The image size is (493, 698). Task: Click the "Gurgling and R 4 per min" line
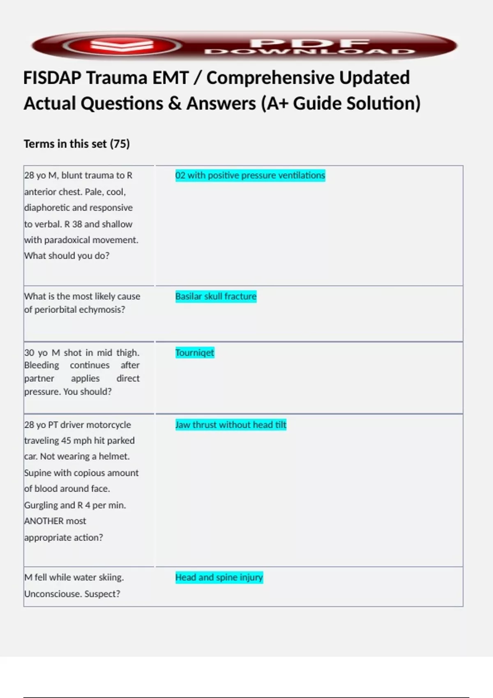coord(75,505)
